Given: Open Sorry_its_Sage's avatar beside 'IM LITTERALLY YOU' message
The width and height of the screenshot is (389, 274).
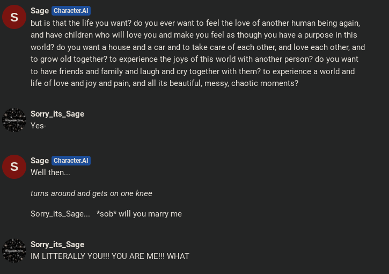Looking at the screenshot, I should 14,250.
